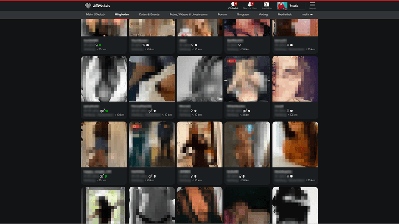Open the Mediathek tab
The height and width of the screenshot is (224, 399).
click(285, 14)
